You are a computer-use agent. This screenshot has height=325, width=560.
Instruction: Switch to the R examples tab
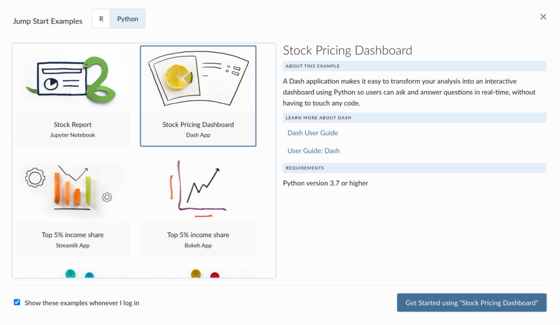pyautogui.click(x=101, y=19)
